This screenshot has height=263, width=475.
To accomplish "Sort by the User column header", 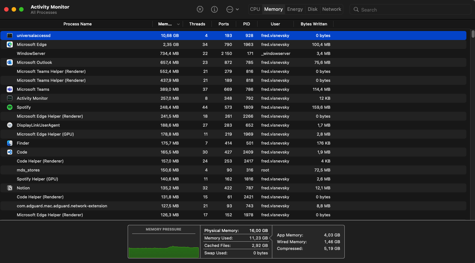I will click(x=275, y=24).
